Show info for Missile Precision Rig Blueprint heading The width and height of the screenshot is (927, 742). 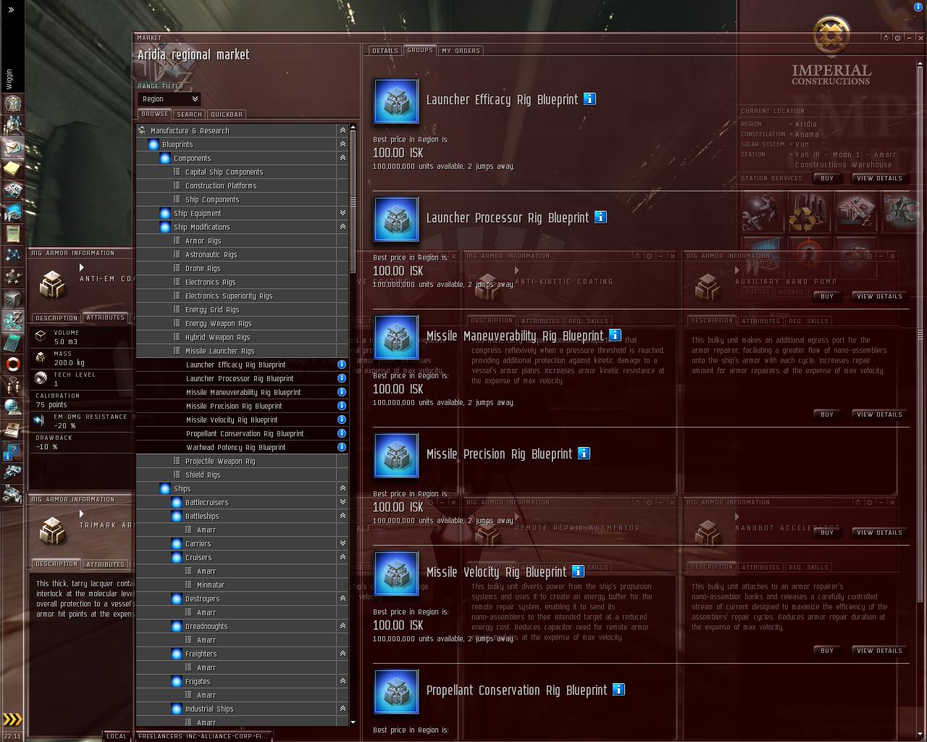tap(584, 454)
